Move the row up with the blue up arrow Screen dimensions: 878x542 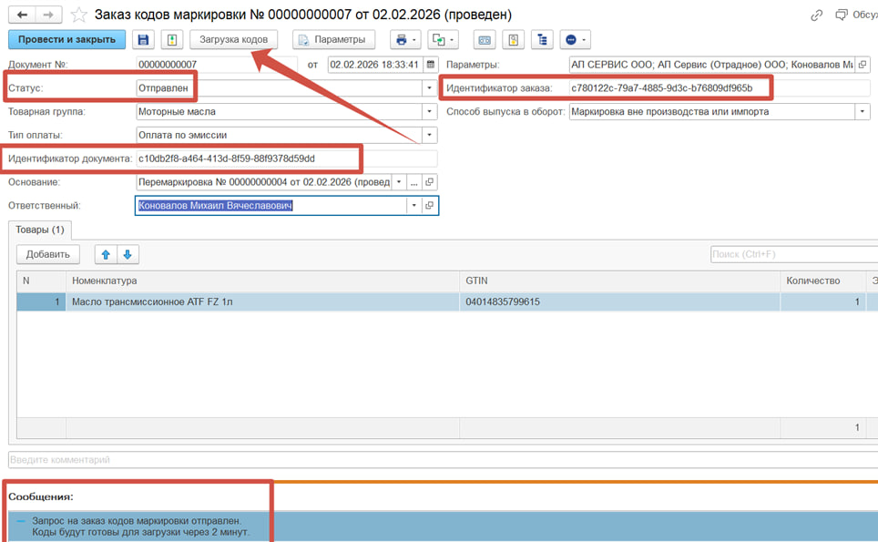pyautogui.click(x=106, y=255)
